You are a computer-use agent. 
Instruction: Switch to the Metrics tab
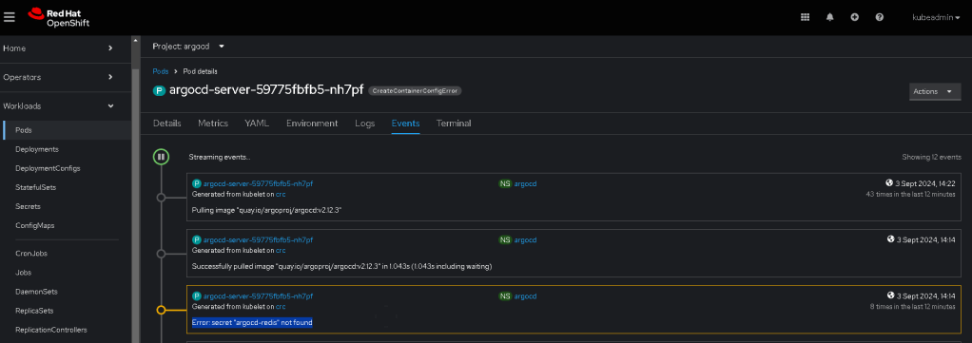213,124
